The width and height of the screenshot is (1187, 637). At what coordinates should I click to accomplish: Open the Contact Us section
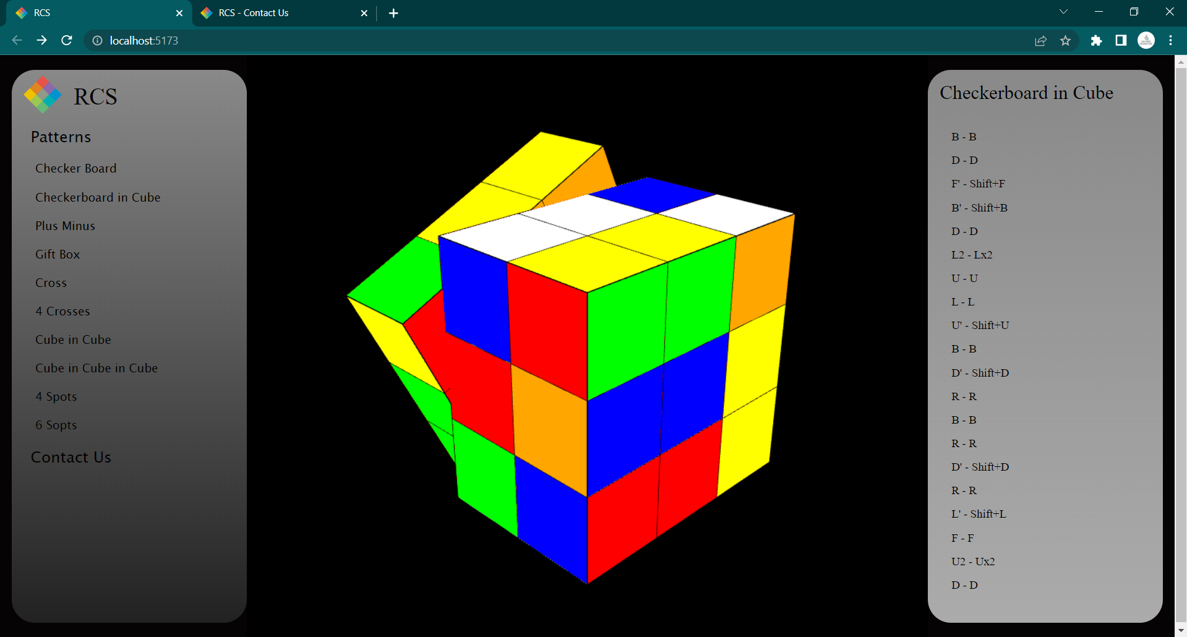tap(71, 457)
